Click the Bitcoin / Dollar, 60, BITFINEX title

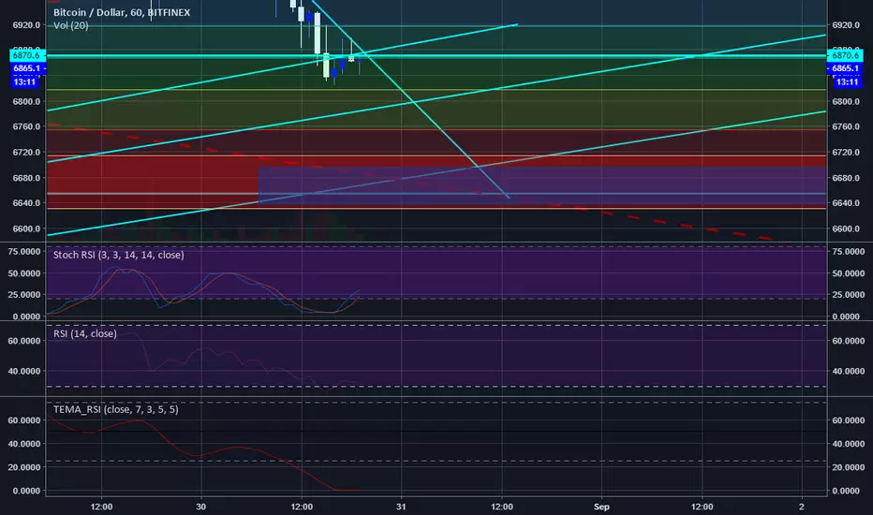point(122,12)
